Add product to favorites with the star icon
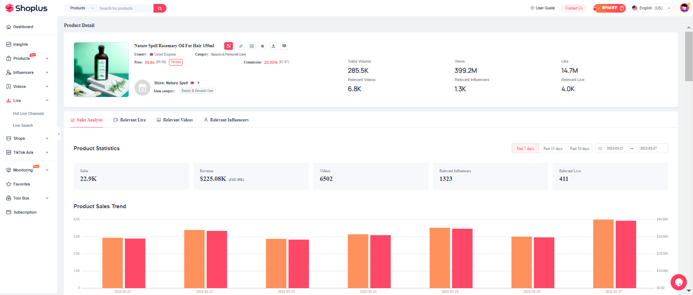The width and height of the screenshot is (693, 295). click(x=263, y=46)
